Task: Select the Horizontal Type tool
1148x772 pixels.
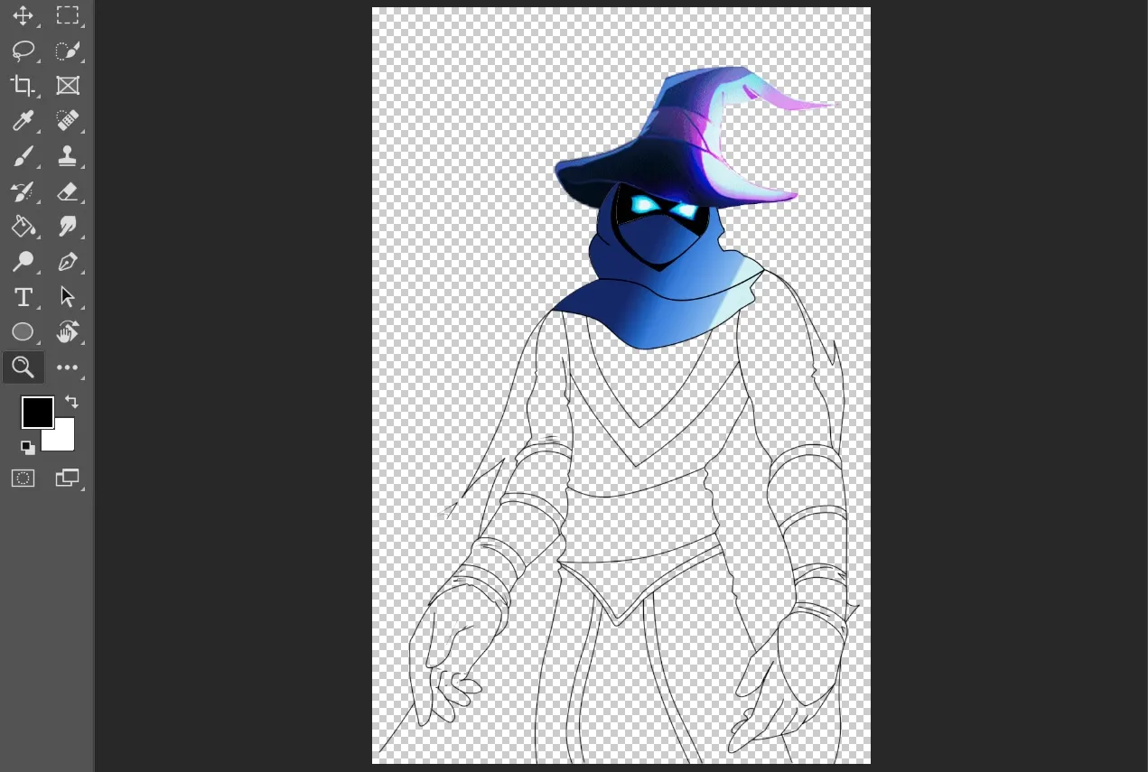Action: click(23, 297)
